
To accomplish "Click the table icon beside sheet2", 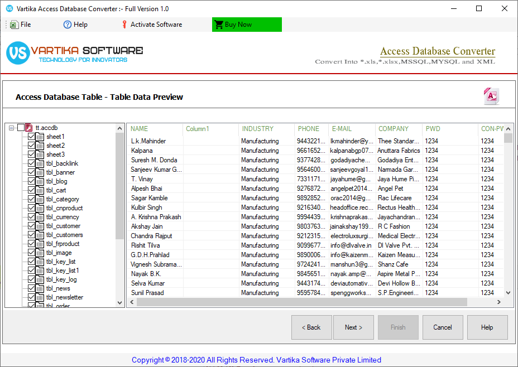I will click(40, 146).
